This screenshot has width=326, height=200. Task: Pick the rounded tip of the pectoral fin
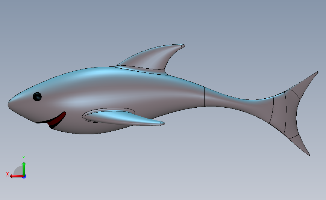tap(162, 123)
